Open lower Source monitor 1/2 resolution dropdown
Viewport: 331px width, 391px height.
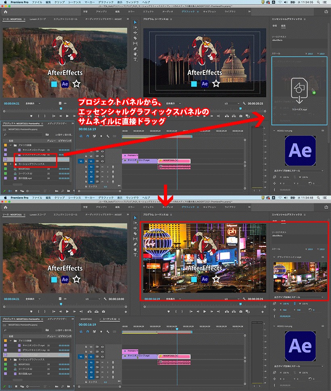click(92, 299)
